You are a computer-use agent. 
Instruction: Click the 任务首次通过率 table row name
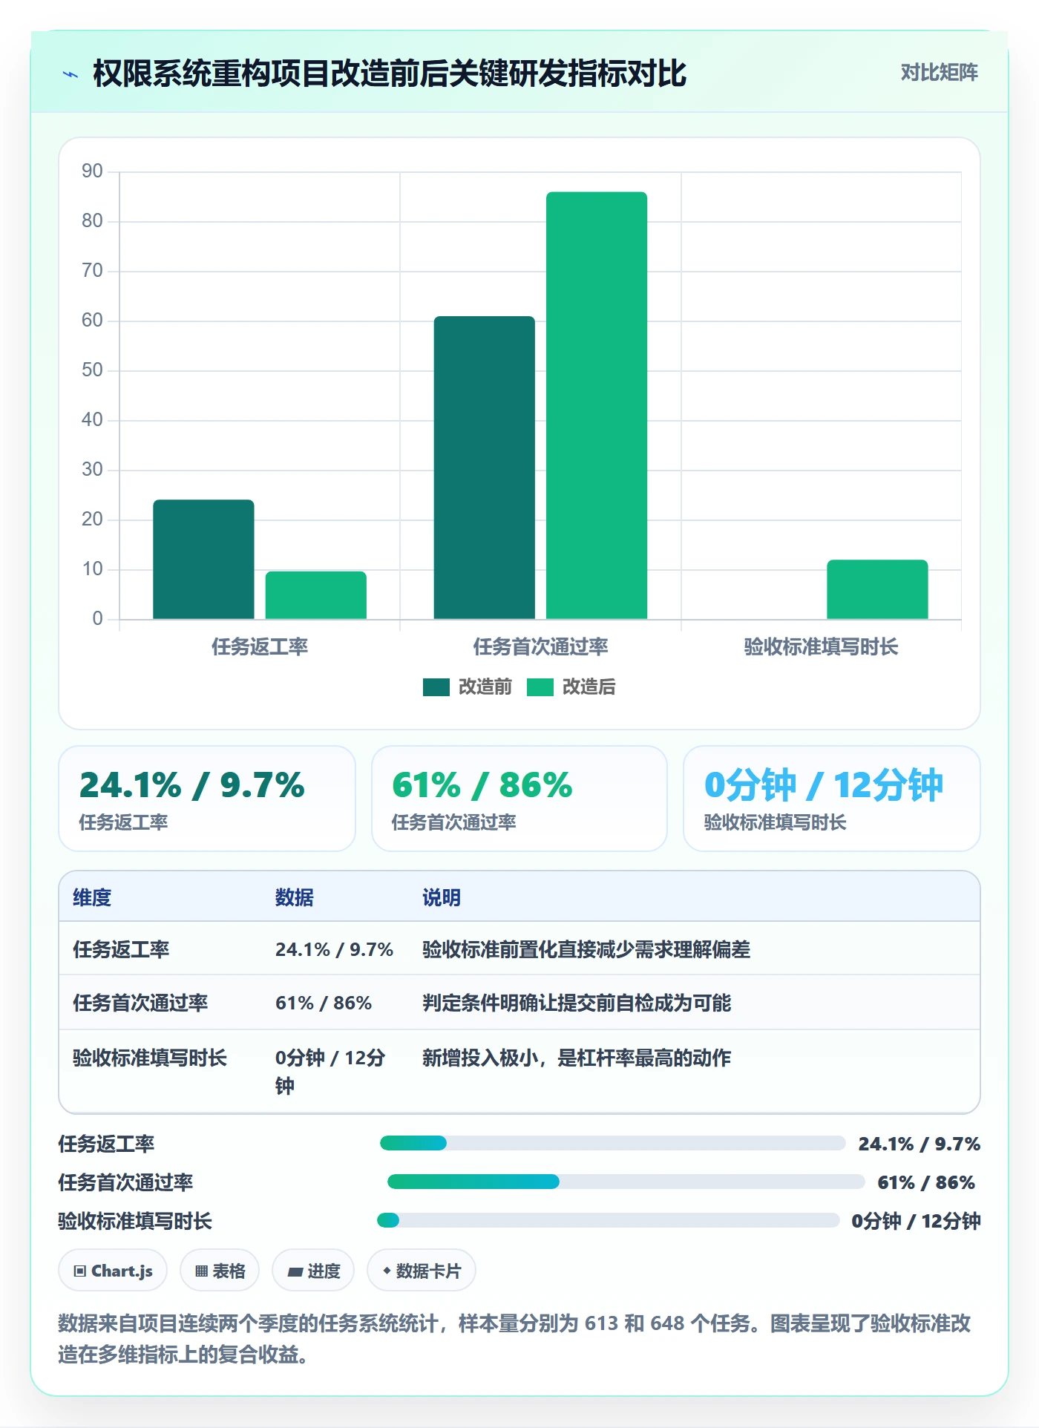[140, 1003]
